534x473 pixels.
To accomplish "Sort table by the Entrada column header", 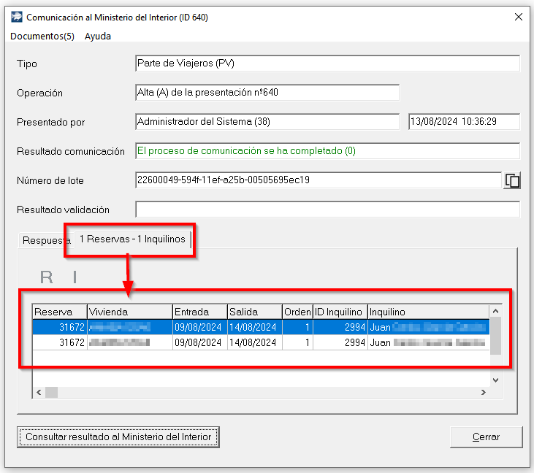I will [199, 312].
